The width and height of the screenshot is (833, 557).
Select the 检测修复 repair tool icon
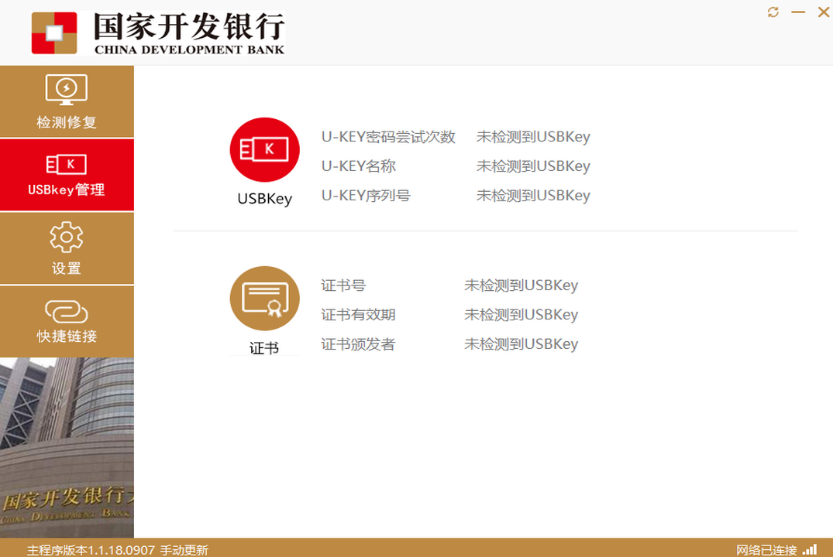[x=67, y=89]
